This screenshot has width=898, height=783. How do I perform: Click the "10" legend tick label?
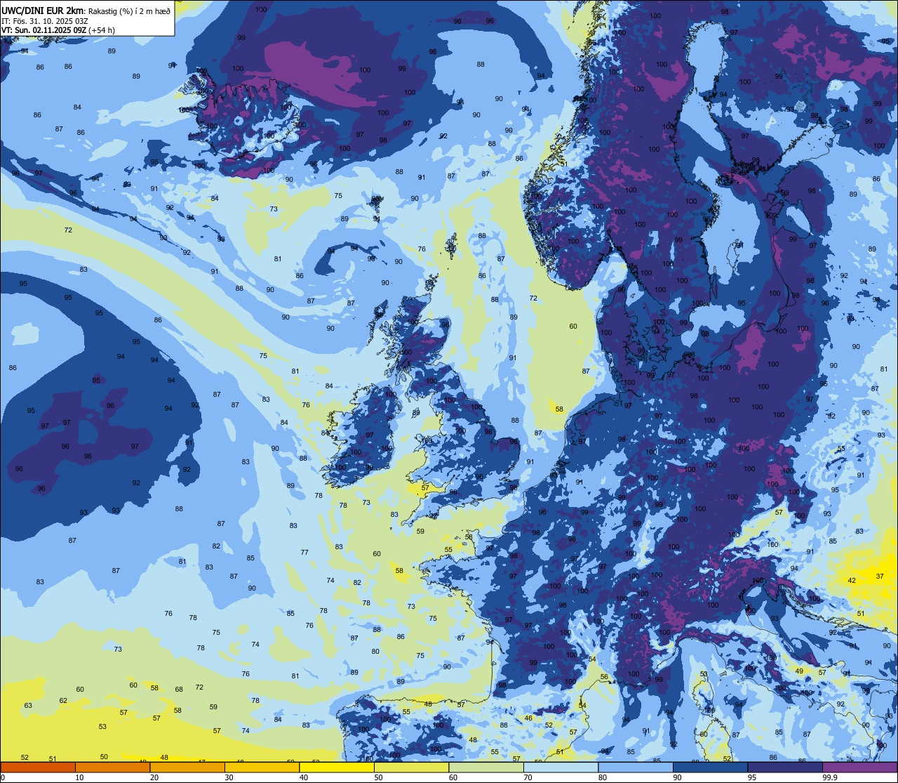80,777
